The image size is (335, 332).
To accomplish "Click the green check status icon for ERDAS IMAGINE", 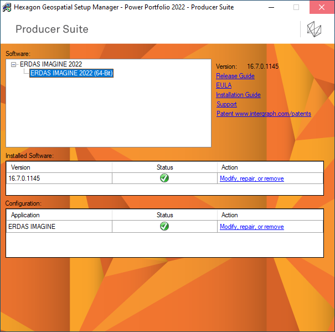I will (x=164, y=226).
